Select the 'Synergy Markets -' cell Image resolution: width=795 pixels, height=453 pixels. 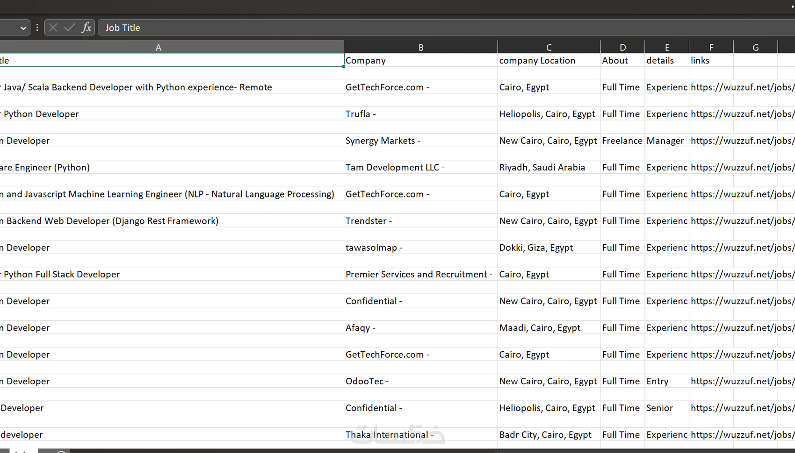[421, 141]
